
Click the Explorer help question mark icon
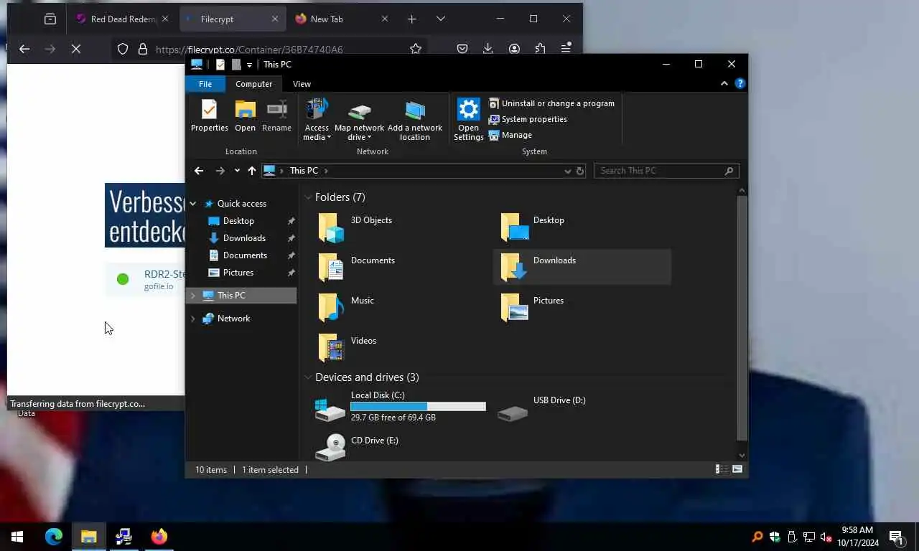click(740, 84)
